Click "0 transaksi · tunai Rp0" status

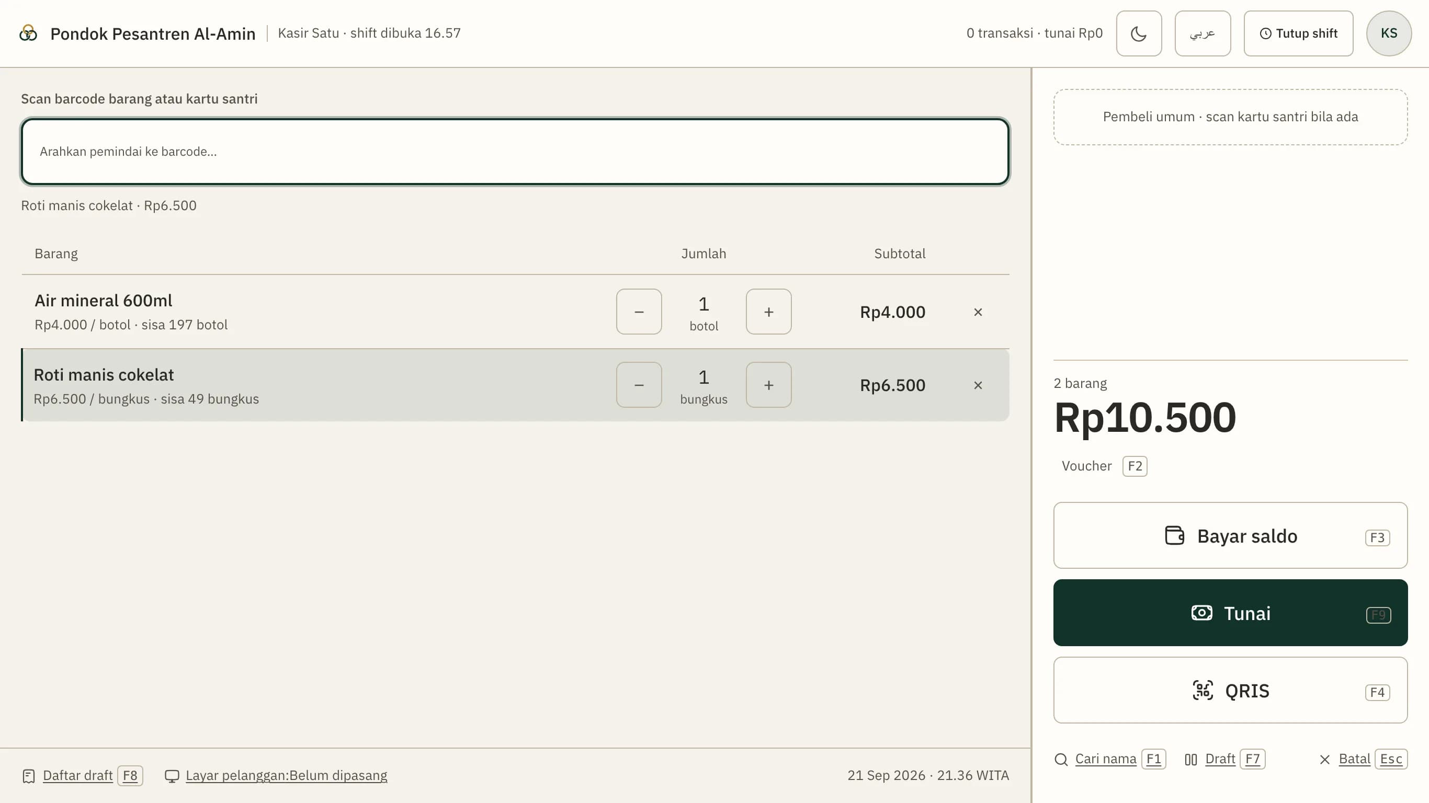[x=1034, y=33]
